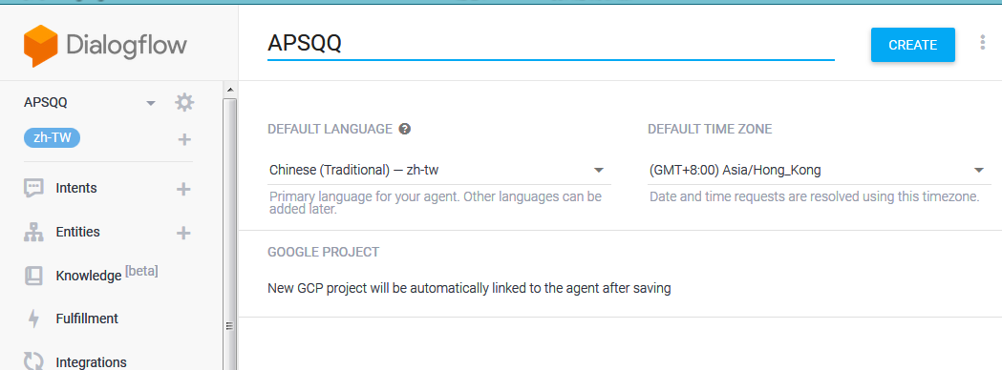The height and width of the screenshot is (370, 1002).
Task: Click the agent name field APSQQ
Action: (x=551, y=43)
